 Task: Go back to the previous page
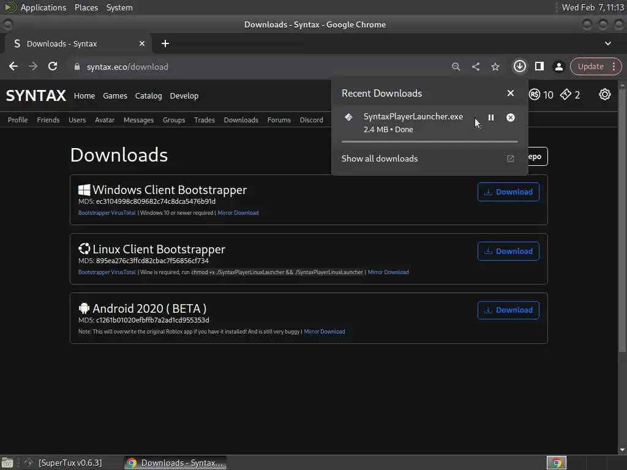13,66
